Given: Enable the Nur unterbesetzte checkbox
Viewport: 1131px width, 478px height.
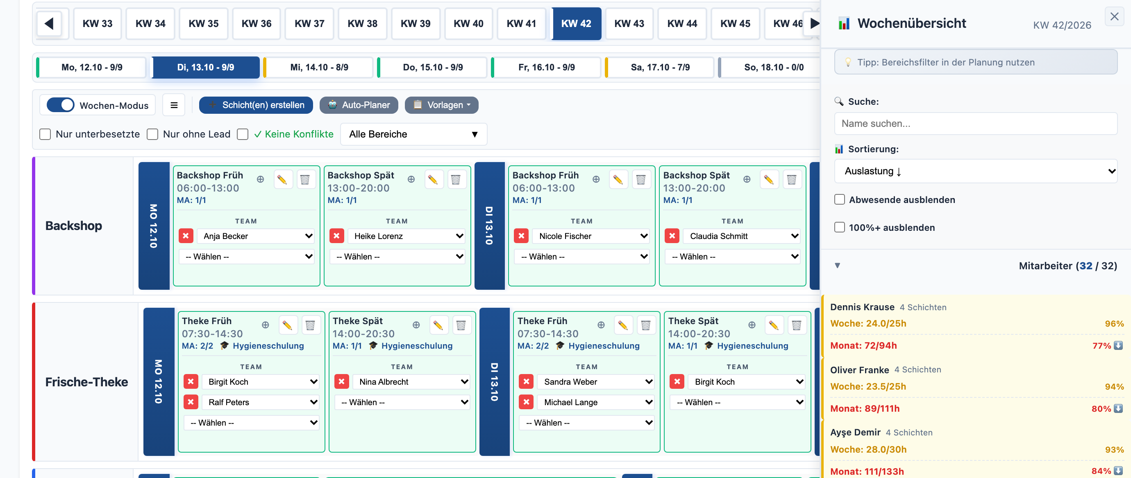Looking at the screenshot, I should (x=45, y=134).
